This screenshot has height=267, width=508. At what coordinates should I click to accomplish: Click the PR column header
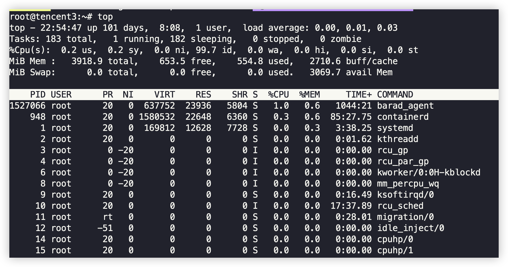coord(108,95)
